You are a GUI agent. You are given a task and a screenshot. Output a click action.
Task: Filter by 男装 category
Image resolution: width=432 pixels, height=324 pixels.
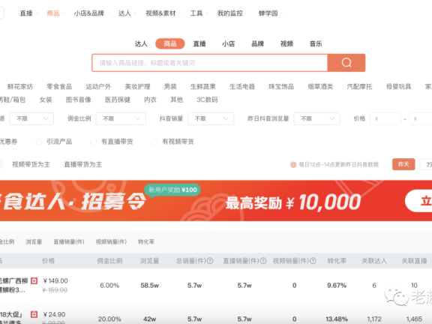pyautogui.click(x=170, y=86)
